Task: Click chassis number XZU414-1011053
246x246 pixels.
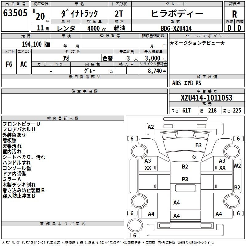Action: tap(206, 98)
